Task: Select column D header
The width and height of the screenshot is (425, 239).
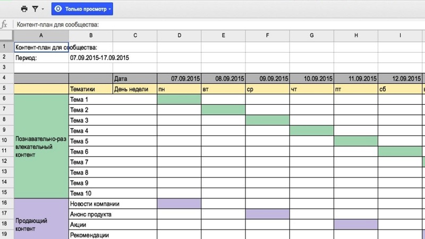Action: (x=179, y=36)
